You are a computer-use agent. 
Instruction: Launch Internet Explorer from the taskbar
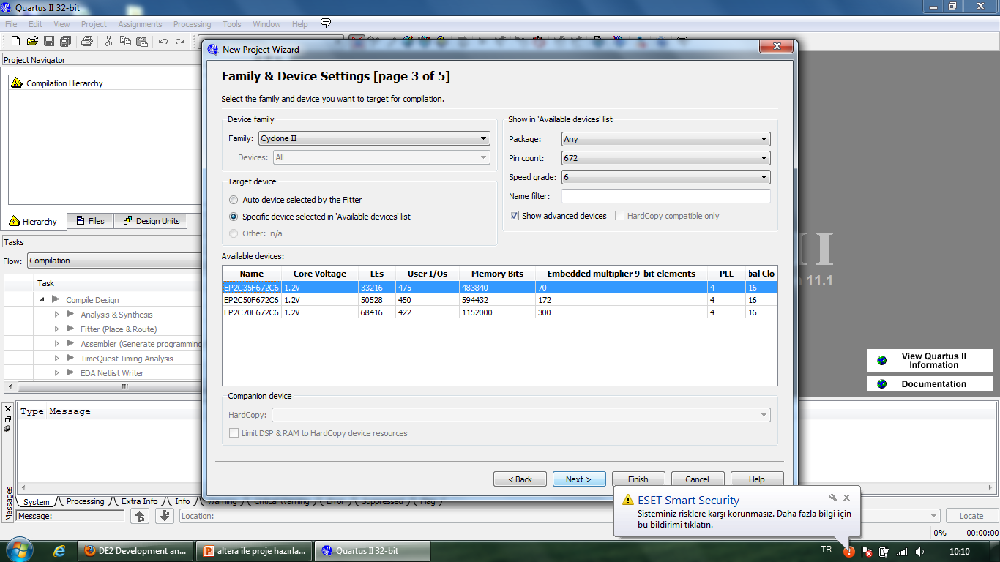tap(60, 551)
